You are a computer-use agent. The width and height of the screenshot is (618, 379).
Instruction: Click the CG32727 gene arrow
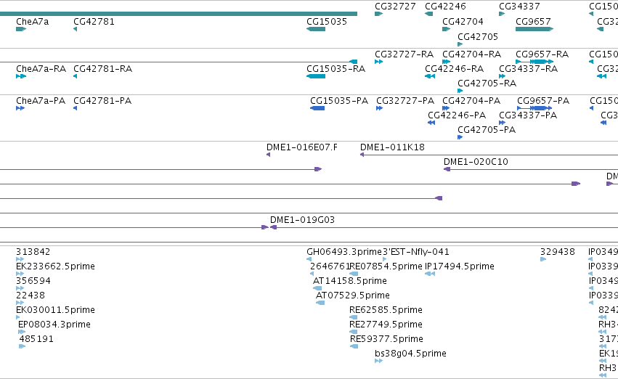378,14
